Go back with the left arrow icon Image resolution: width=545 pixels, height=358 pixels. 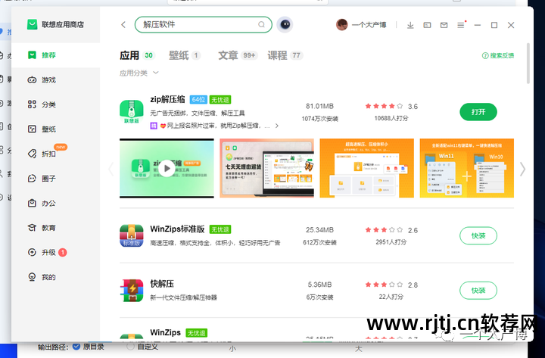(123, 25)
